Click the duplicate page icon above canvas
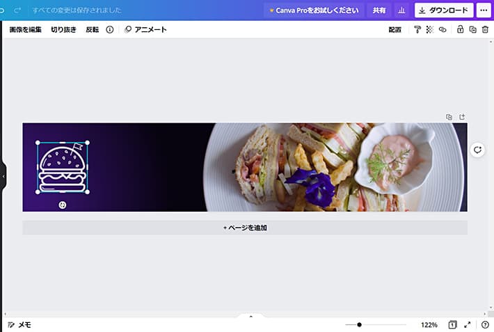The image size is (494, 332). (x=449, y=117)
